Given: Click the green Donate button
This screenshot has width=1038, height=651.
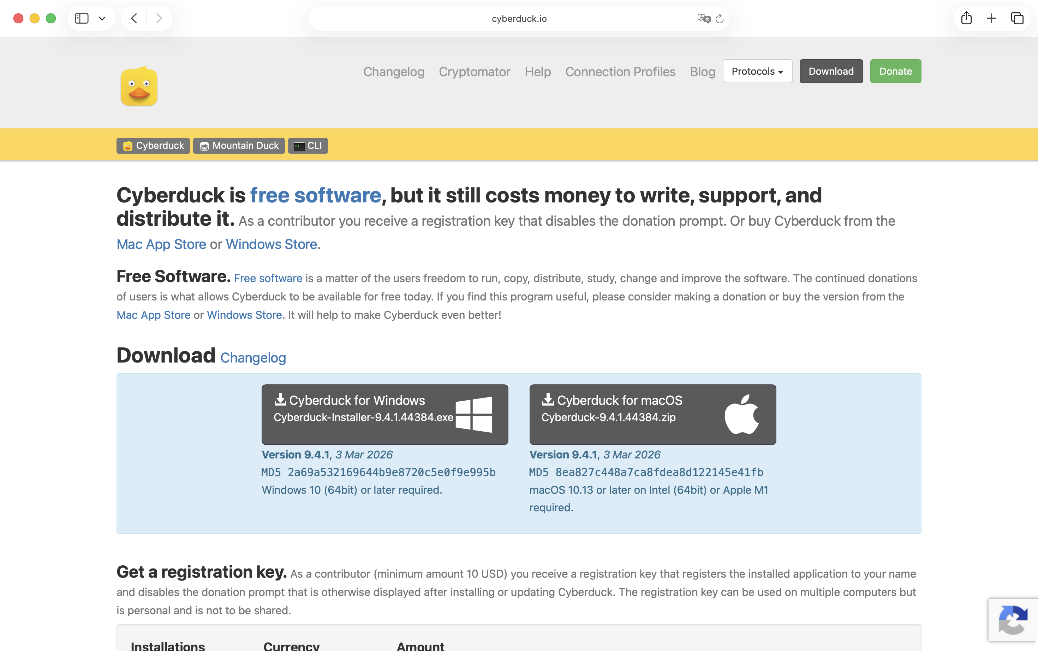Looking at the screenshot, I should [x=895, y=71].
